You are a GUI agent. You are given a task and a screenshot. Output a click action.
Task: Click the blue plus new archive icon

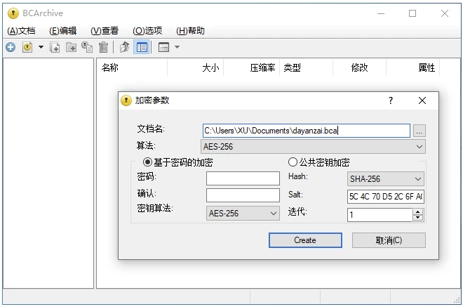click(x=10, y=47)
